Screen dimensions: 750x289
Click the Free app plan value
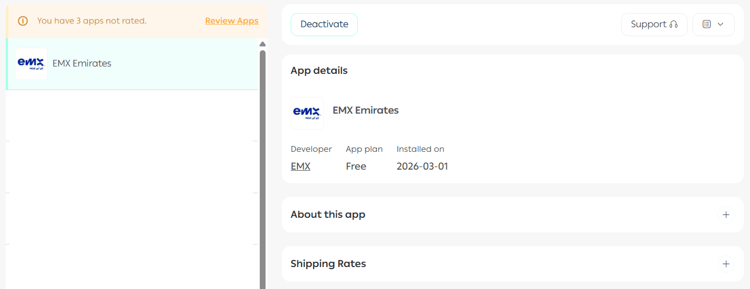pyautogui.click(x=356, y=166)
